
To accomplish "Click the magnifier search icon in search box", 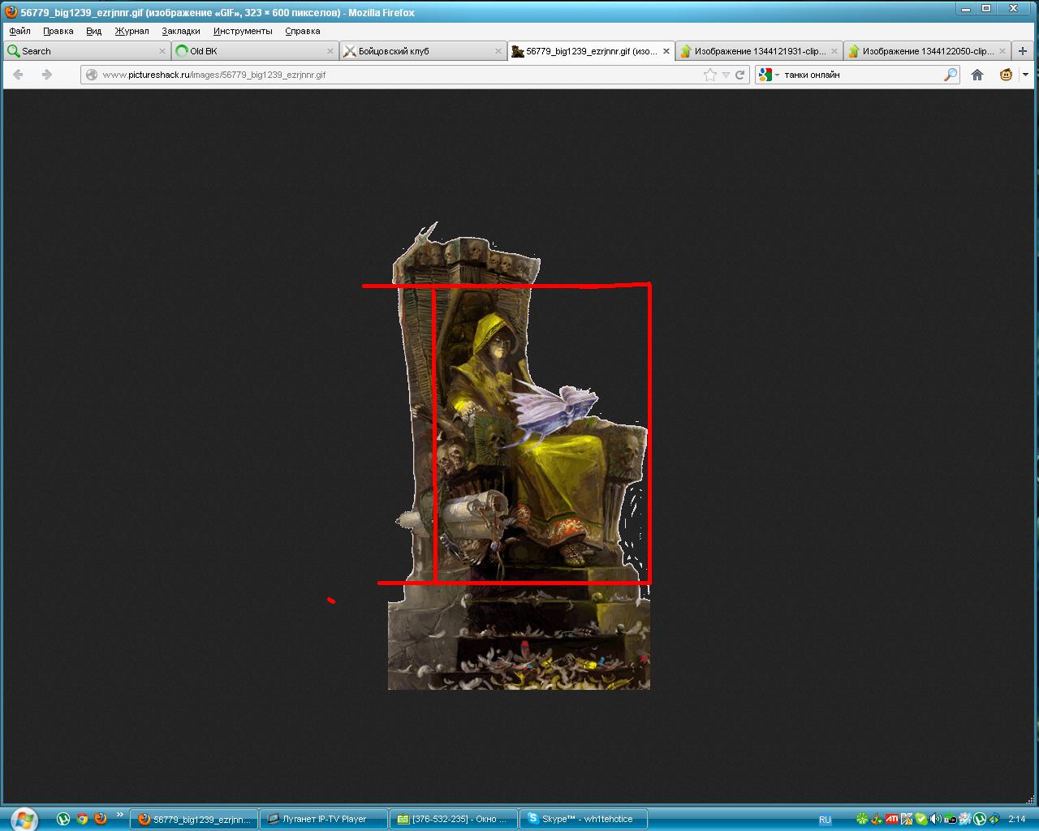I will [x=951, y=75].
